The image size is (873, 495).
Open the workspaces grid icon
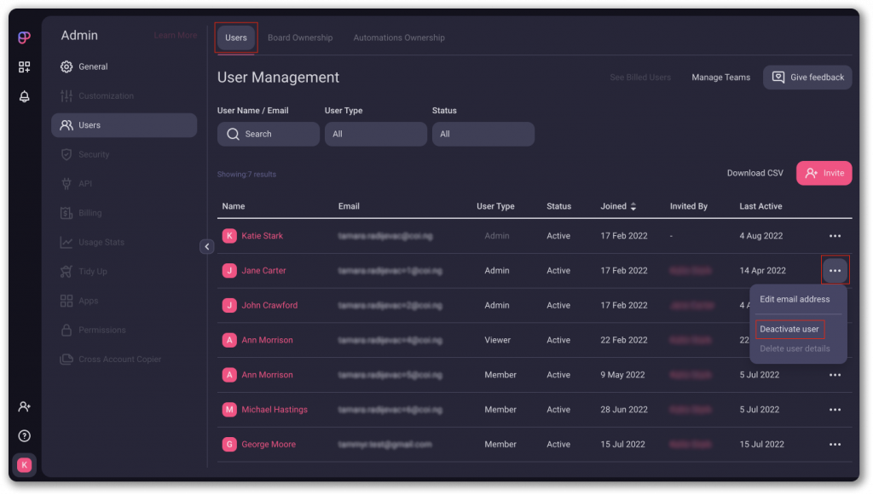[25, 67]
